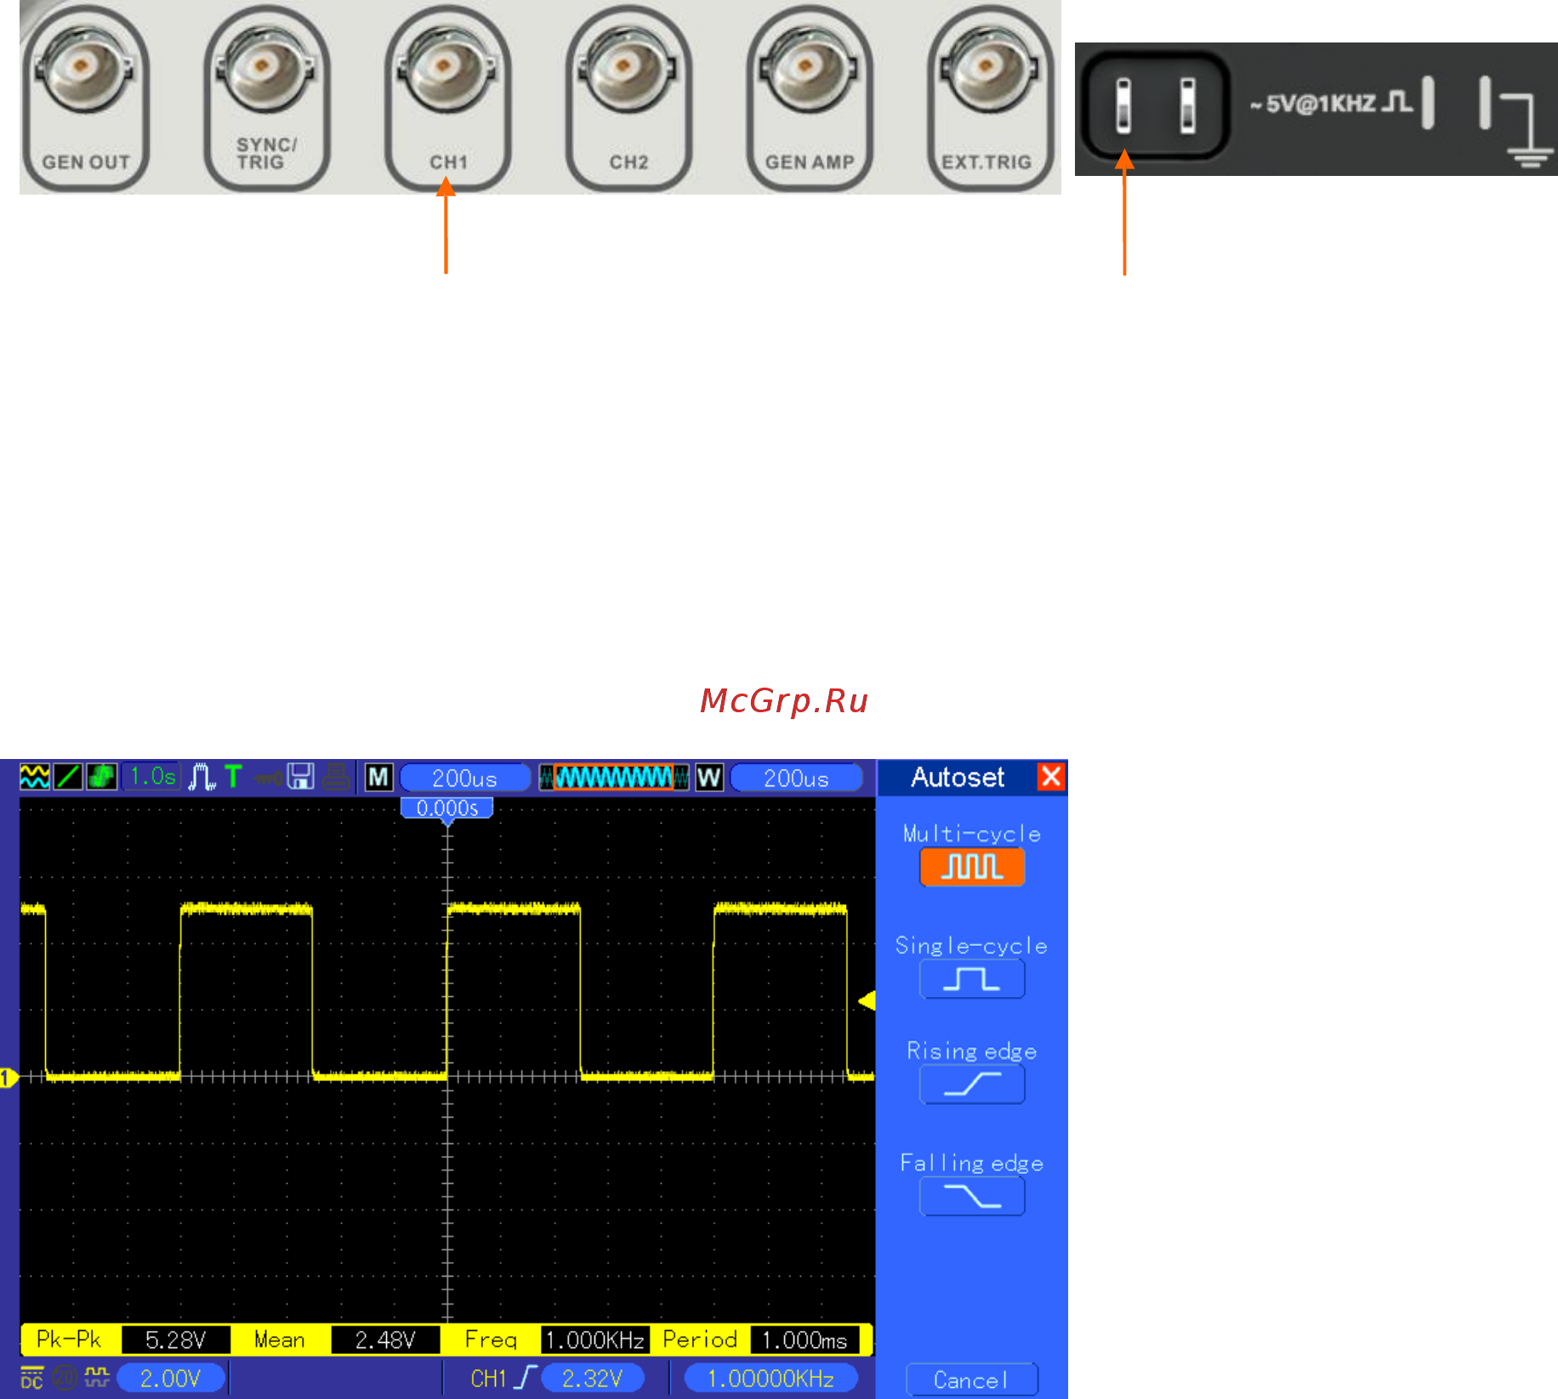Click the 20 bandwidth limit icon
The height and width of the screenshot is (1399, 1558).
[65, 1378]
